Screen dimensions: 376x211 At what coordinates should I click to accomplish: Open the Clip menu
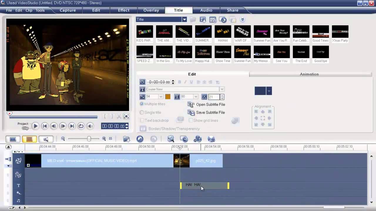[x=29, y=10]
